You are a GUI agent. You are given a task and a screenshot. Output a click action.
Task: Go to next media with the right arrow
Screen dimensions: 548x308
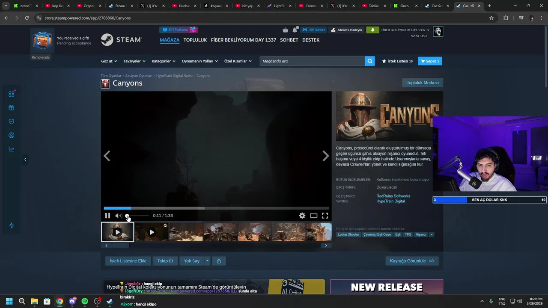point(325,156)
